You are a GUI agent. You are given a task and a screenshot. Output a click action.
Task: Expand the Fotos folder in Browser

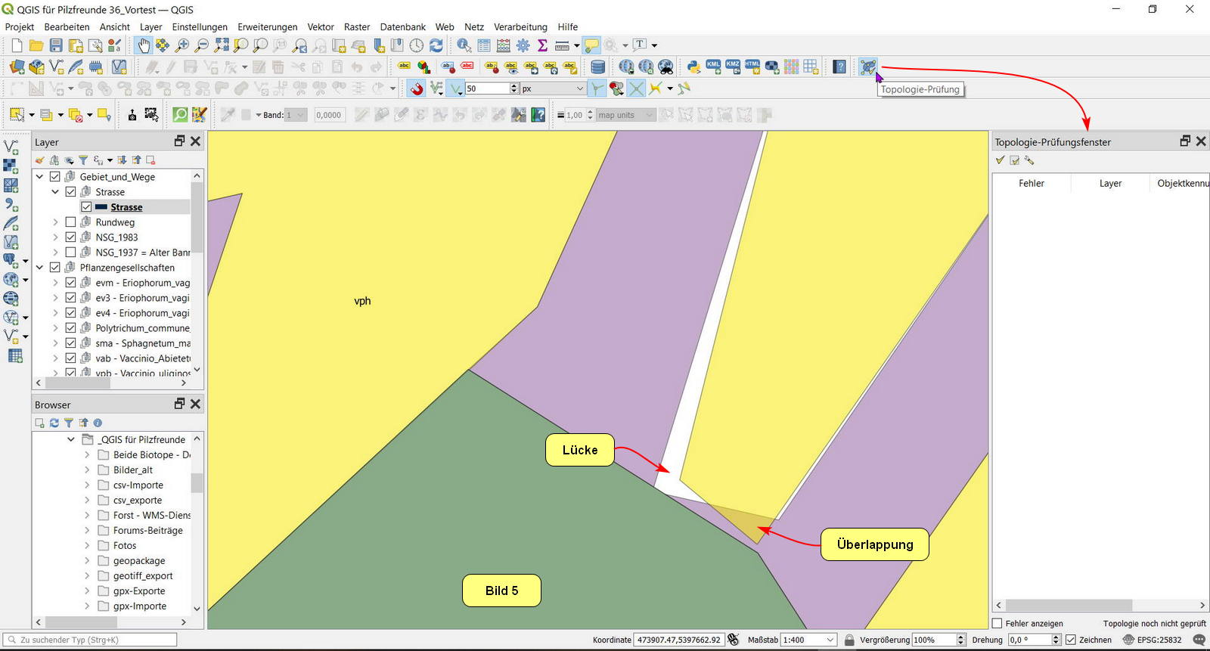87,546
